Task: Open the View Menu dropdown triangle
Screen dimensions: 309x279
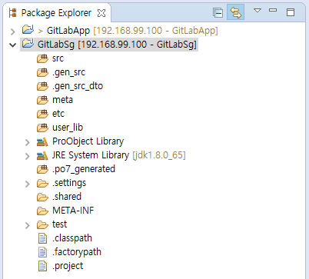Action: 257,11
